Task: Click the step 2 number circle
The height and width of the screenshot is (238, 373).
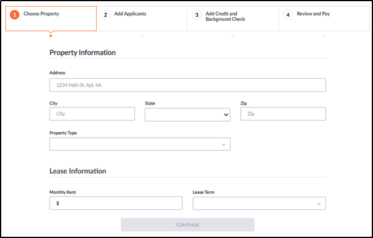Action: [x=105, y=15]
